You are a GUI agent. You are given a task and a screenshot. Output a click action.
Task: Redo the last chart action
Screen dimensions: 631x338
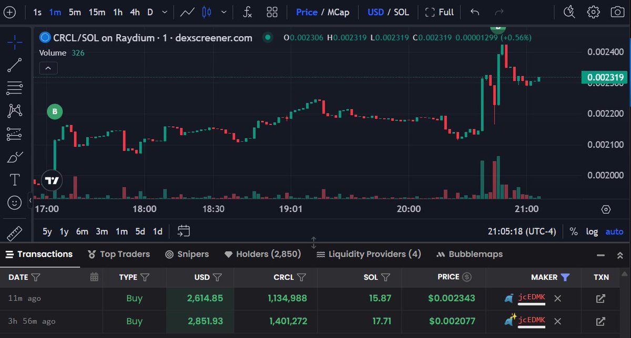[500, 12]
